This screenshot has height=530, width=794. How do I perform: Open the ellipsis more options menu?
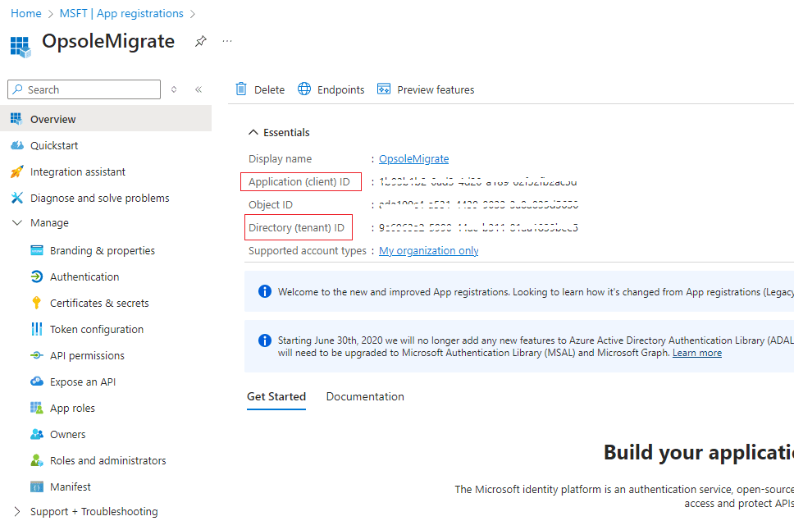(x=227, y=42)
